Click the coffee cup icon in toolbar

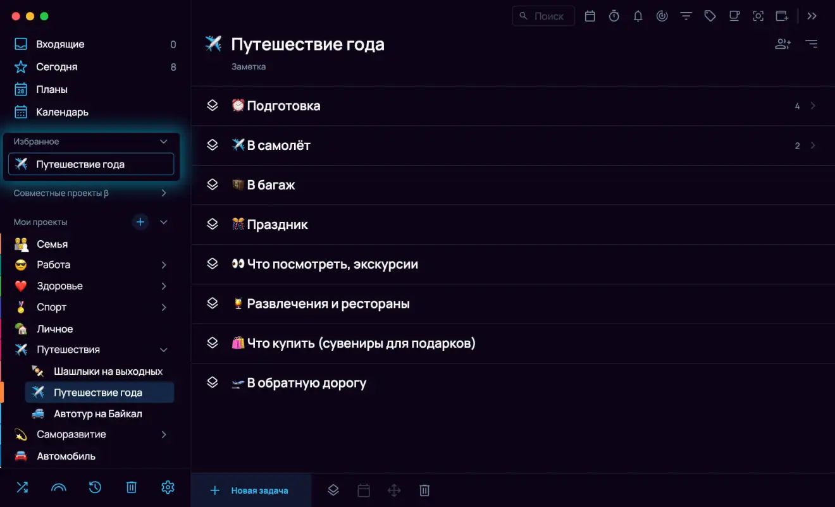(x=734, y=16)
